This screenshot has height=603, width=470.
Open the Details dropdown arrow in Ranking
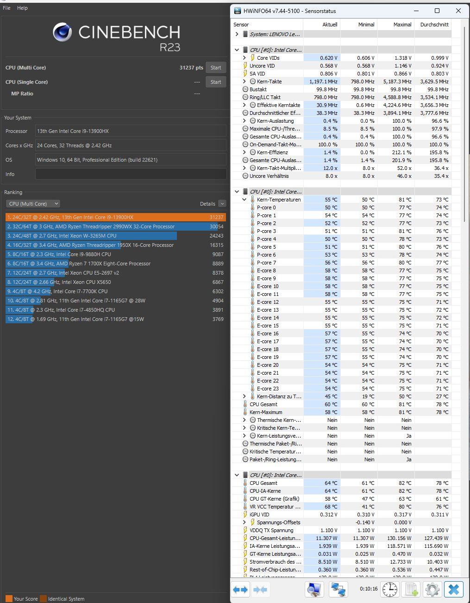coord(222,204)
